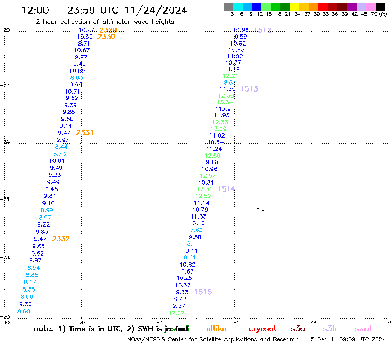This screenshot has height=344, width=392.
Task: Click altika pass number 2331
Action: click(x=85, y=133)
